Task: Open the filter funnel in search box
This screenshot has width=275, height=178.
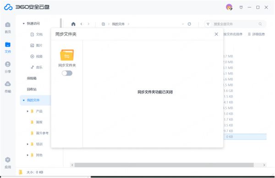Action: click(x=208, y=24)
